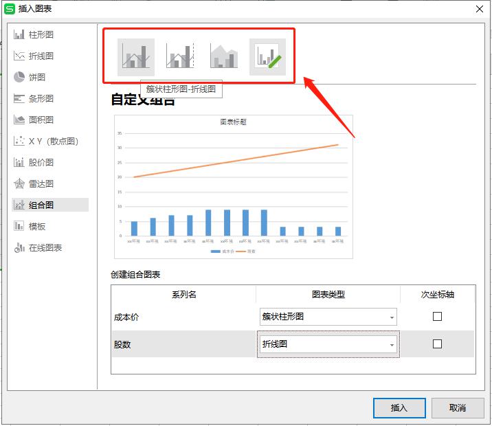
Task: Click the combo chart preview thumbnail
Action: tap(234, 187)
